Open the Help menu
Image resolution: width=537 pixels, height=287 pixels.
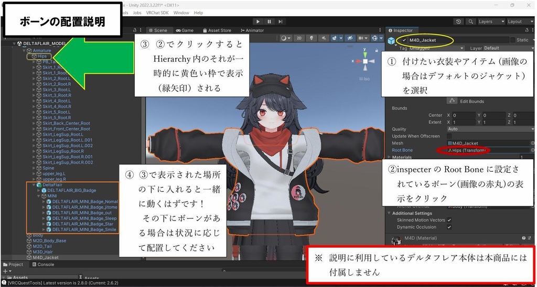coord(198,13)
